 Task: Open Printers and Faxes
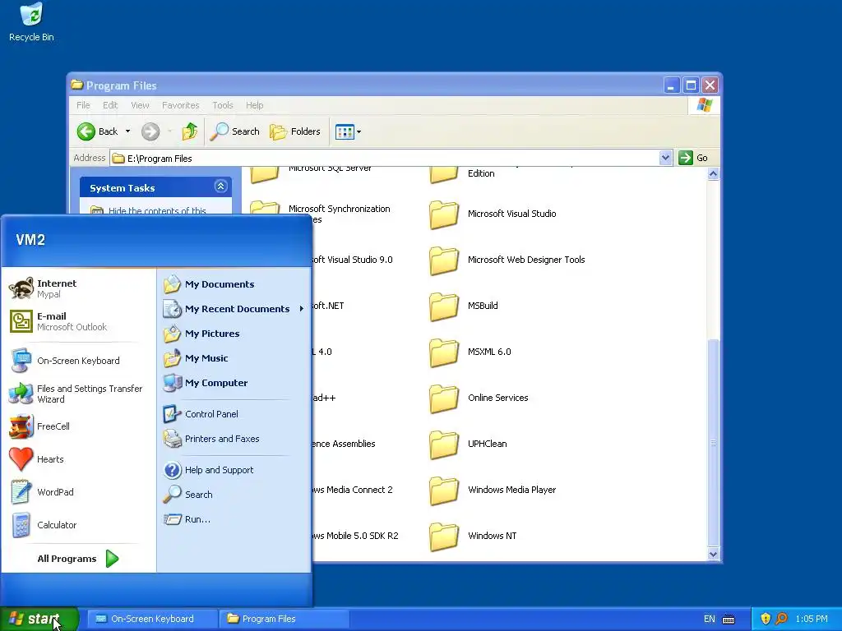tap(234, 439)
